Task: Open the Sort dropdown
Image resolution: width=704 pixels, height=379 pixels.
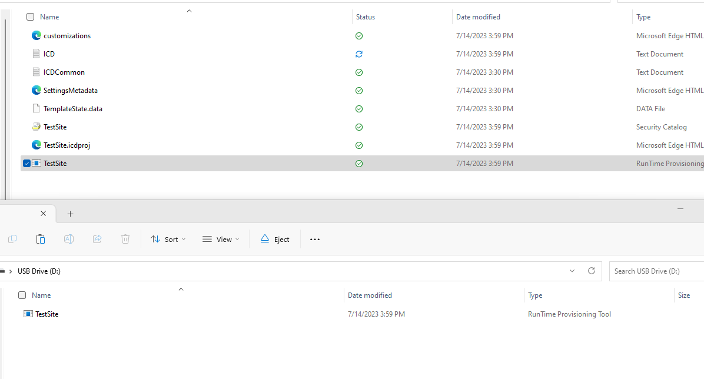Action: [x=169, y=239]
